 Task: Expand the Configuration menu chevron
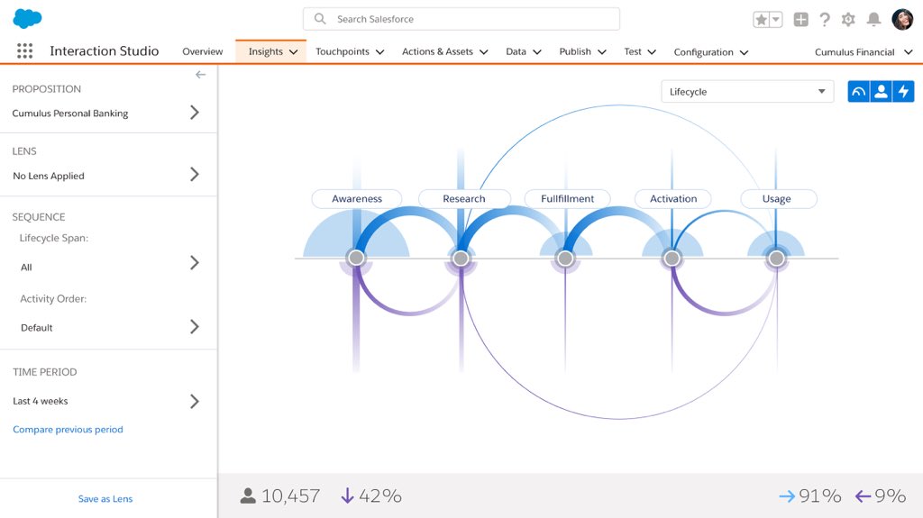[x=744, y=52]
